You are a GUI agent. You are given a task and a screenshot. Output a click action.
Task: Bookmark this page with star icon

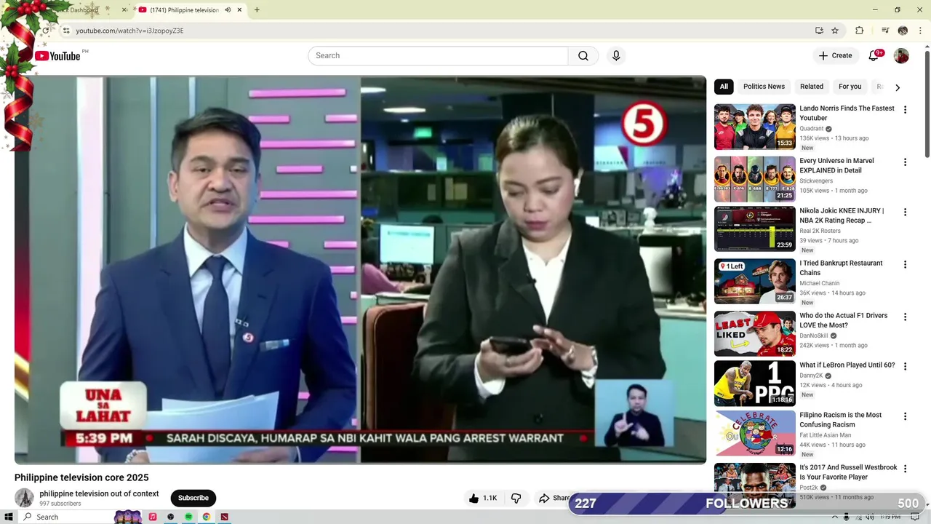[835, 31]
